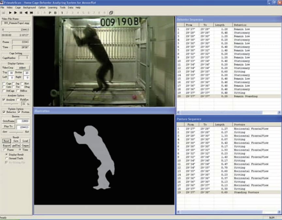The width and height of the screenshot is (282, 220).
Task: Select the Ground Truth radio button
Action: tap(7, 158)
